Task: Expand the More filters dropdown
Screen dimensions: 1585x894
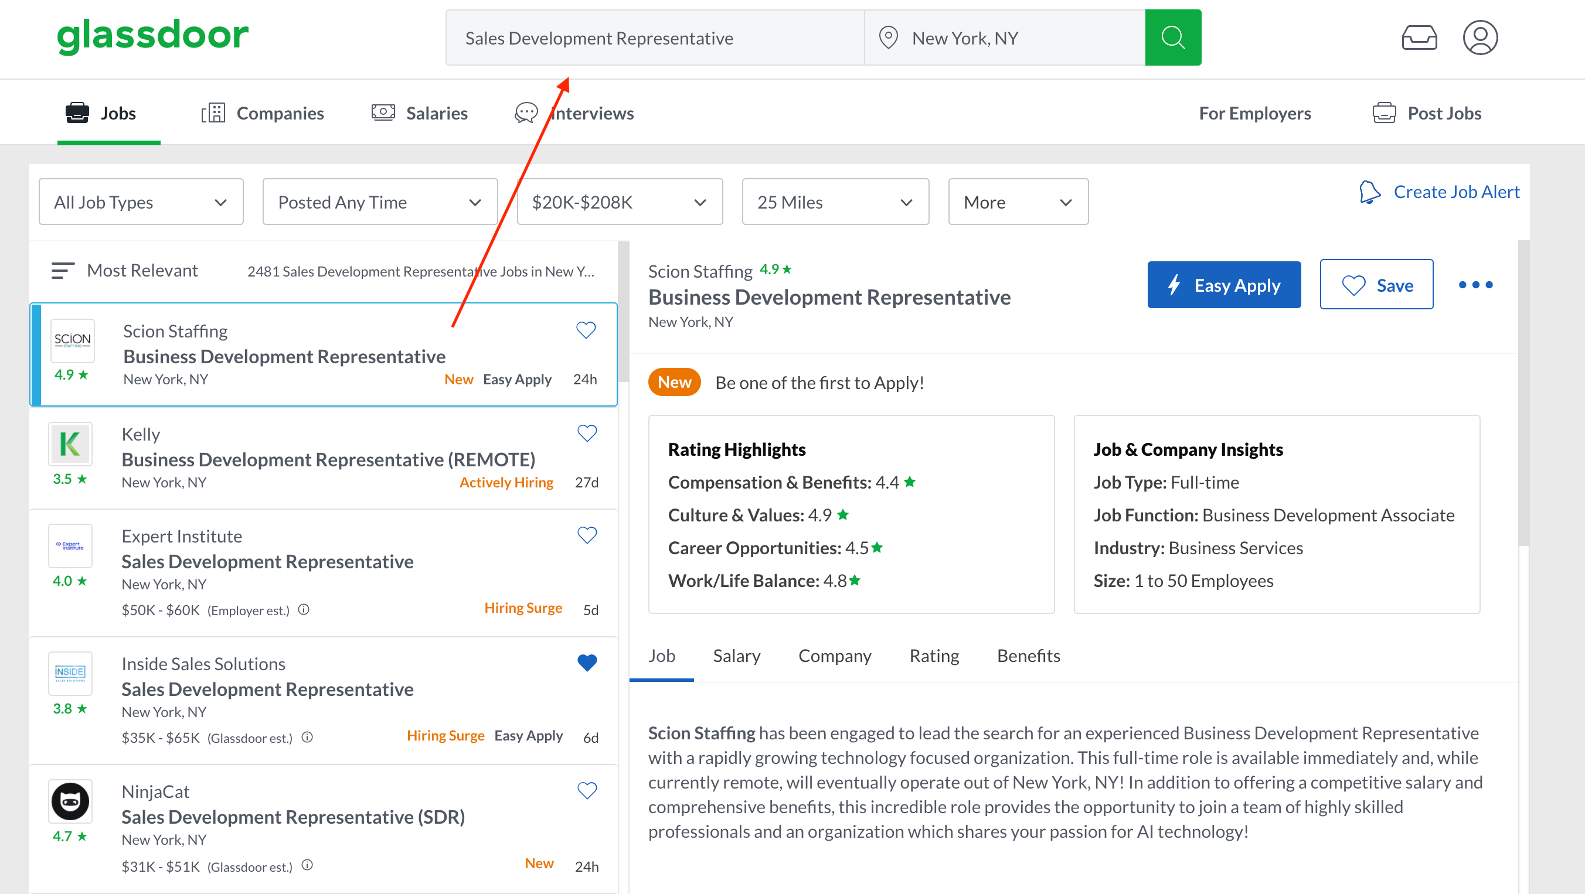Action: (x=1018, y=202)
